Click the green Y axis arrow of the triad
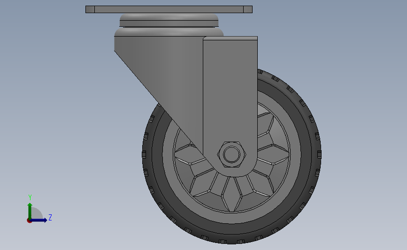Image resolution: width=407 pixels, height=250 pixels. tap(30, 211)
